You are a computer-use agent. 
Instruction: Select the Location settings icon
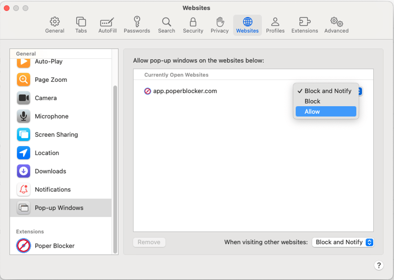[x=23, y=153]
